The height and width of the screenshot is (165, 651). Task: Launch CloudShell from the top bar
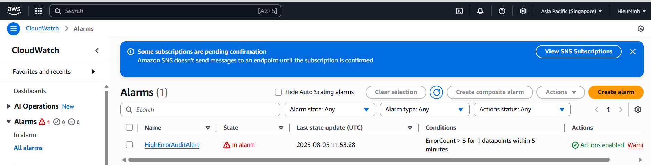pyautogui.click(x=459, y=11)
